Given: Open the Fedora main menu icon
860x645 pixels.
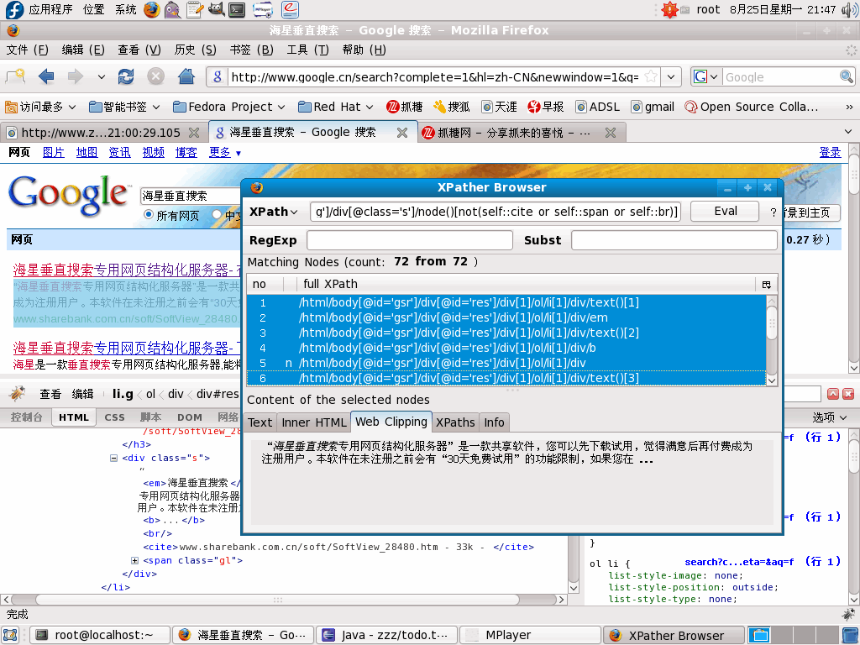Looking at the screenshot, I should coord(13,9).
